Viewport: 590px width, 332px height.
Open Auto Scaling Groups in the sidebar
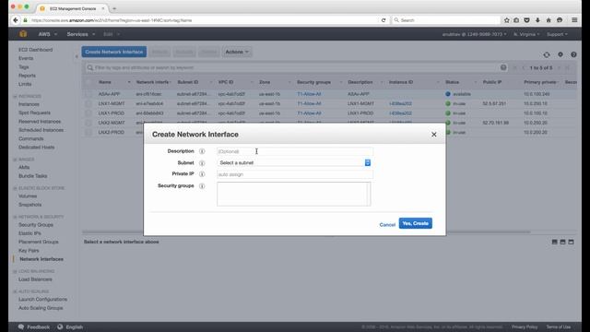click(x=41, y=308)
